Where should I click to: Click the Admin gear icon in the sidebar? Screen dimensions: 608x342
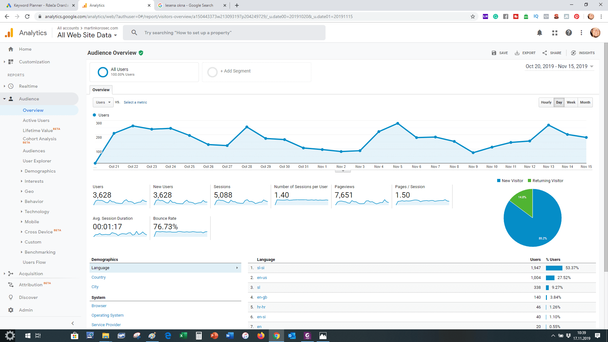pyautogui.click(x=11, y=310)
